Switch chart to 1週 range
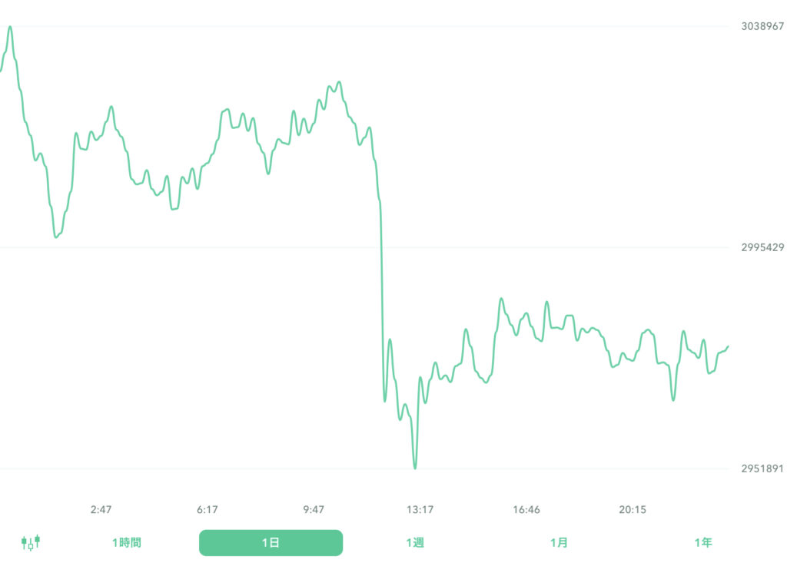Screen dimensions: 787x566 tap(415, 543)
